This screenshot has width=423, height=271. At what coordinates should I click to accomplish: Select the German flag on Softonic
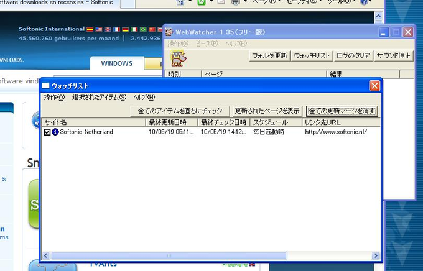[x=126, y=29]
